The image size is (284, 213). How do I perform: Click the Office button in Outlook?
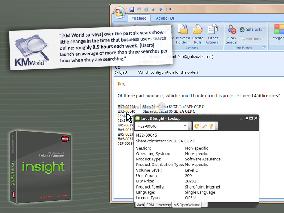[x=119, y=13]
